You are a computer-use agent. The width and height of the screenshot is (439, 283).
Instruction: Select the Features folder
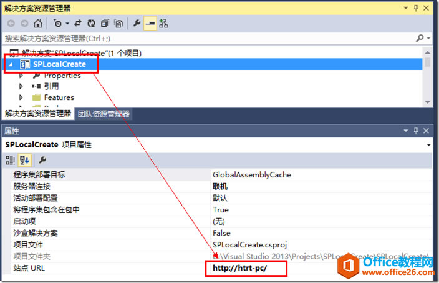click(59, 97)
